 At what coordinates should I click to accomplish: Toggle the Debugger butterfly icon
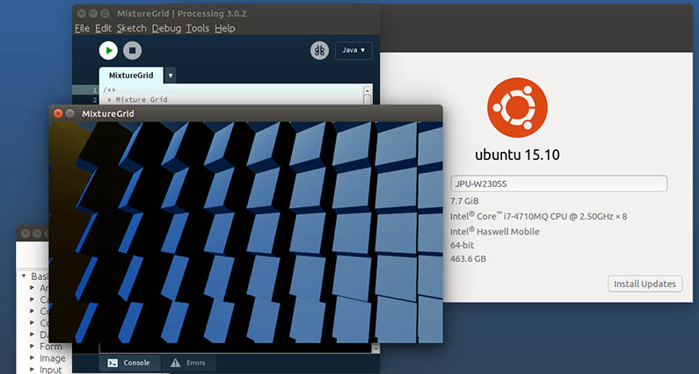point(320,50)
